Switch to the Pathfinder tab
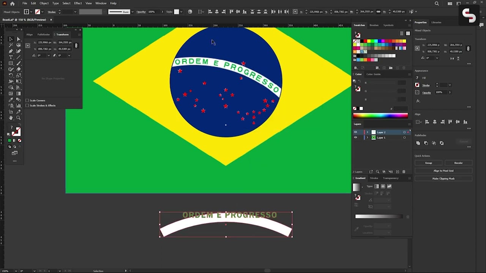This screenshot has width=486, height=273. 44,35
